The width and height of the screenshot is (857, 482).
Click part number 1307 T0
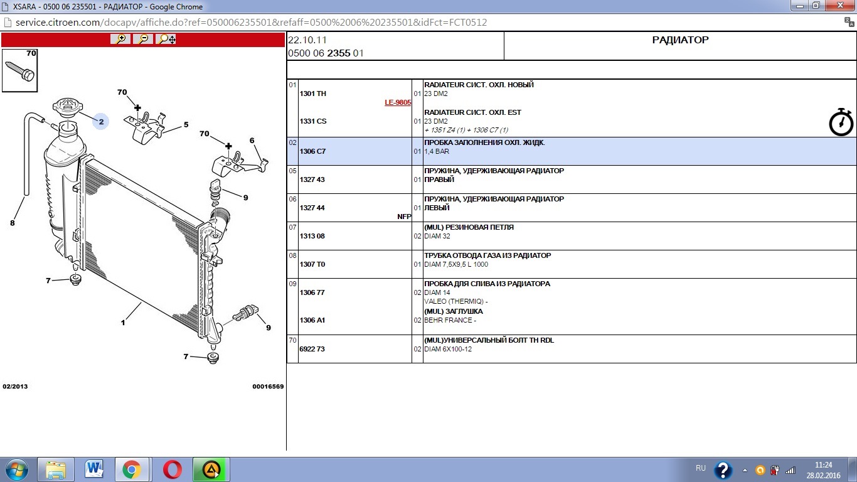[312, 264]
